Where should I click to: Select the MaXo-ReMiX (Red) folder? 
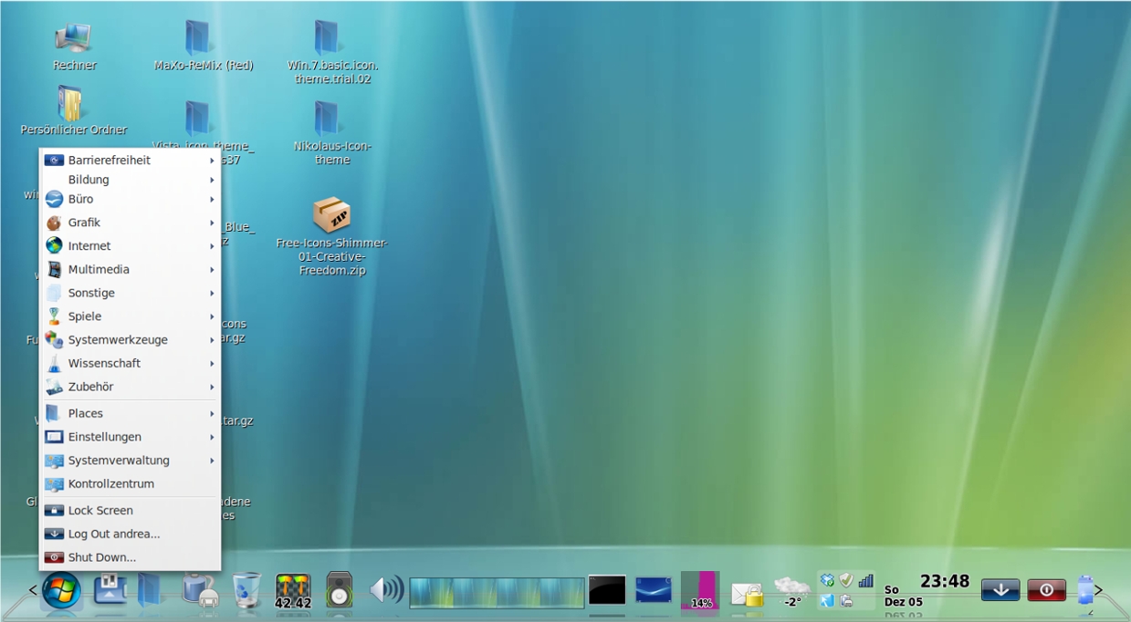point(203,46)
